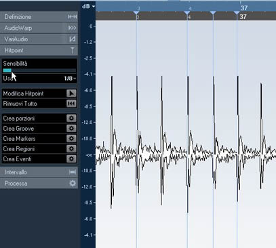Image resolution: width=276 pixels, height=248 pixels.
Task: Select the hitpoint marker at bar 4
Action: coord(187,13)
